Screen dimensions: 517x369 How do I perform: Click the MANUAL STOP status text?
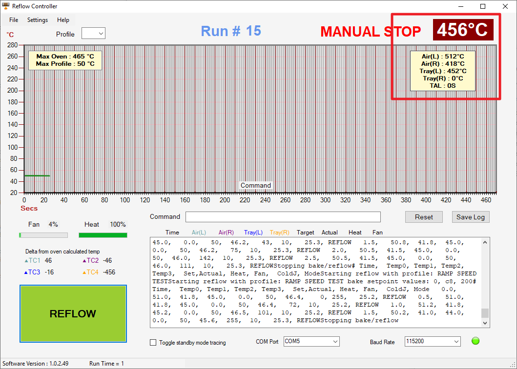tap(371, 31)
